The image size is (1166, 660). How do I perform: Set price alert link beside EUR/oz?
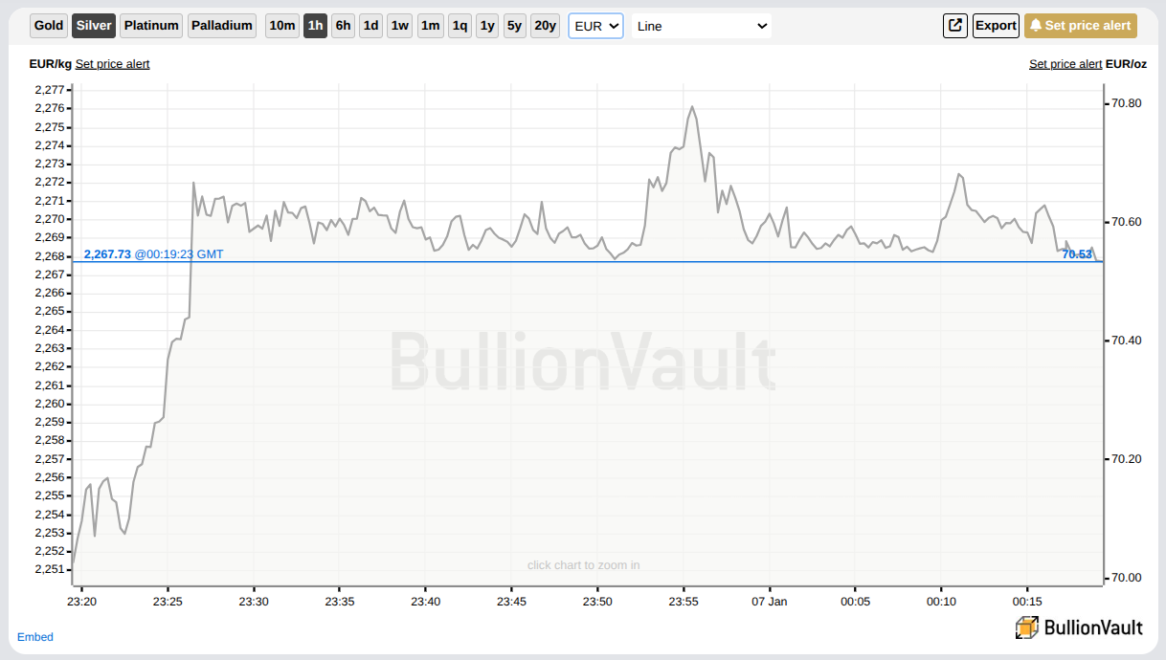click(x=1065, y=64)
